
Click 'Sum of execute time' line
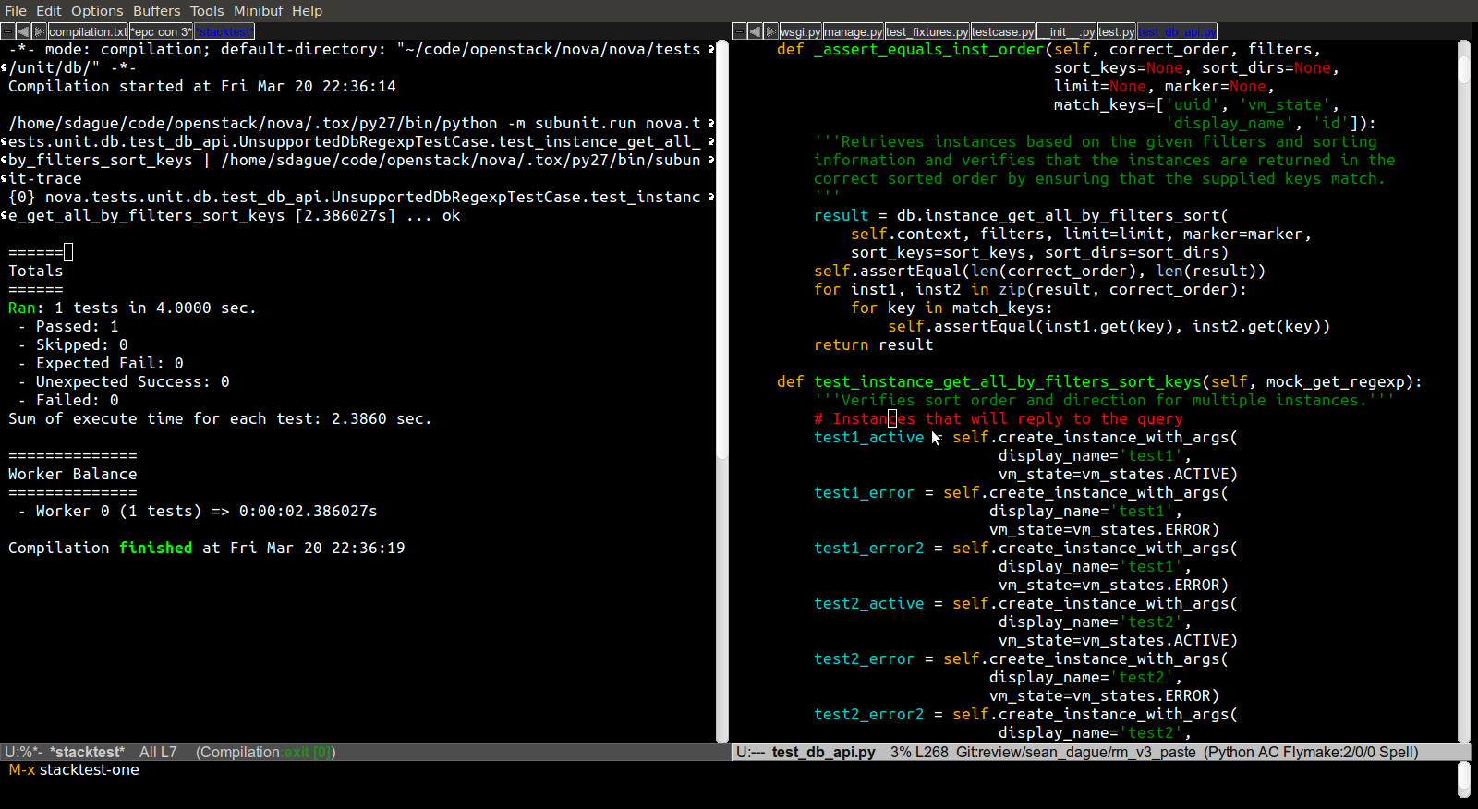220,418
